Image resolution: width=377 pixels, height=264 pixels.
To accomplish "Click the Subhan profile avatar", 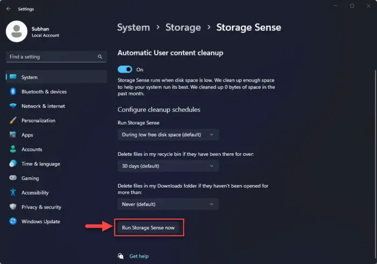I will (x=17, y=31).
